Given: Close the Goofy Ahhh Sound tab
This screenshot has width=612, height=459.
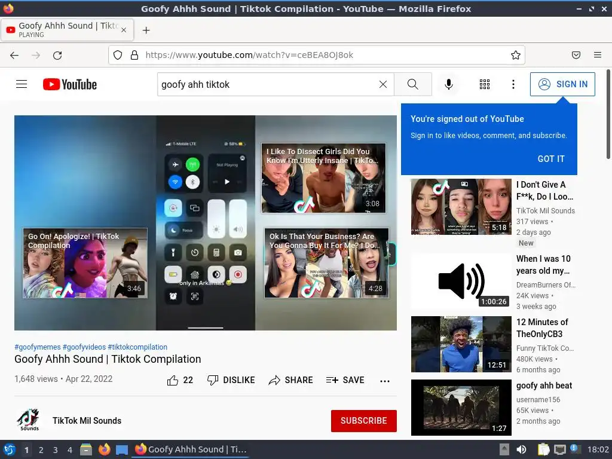Looking at the screenshot, I should (124, 30).
